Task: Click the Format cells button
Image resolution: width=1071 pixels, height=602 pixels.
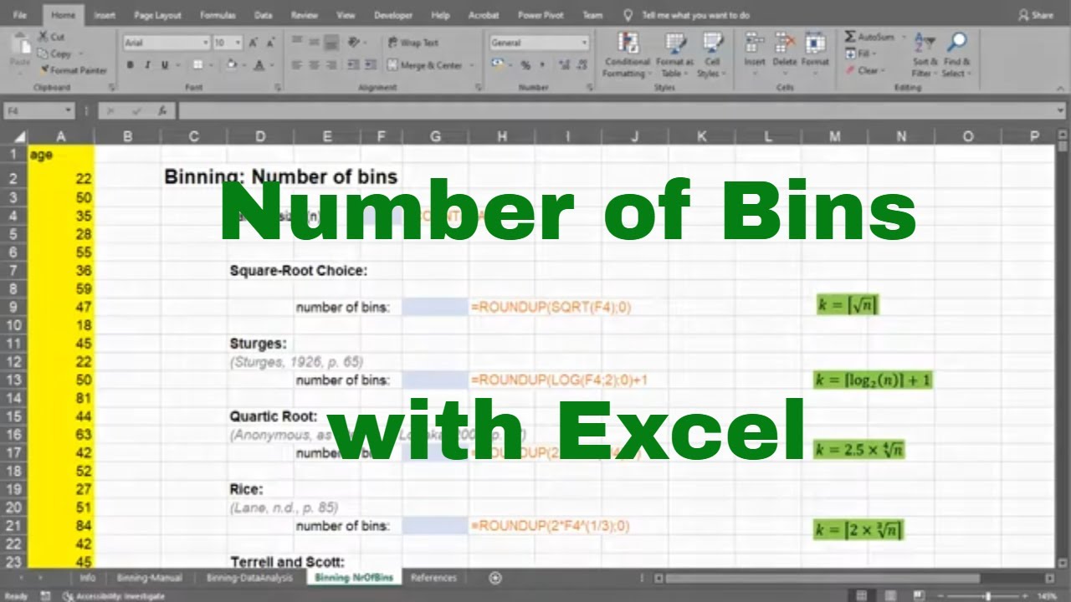Action: click(815, 55)
